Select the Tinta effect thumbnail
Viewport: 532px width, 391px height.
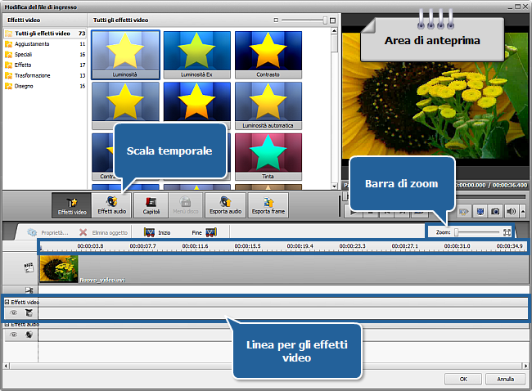268,157
